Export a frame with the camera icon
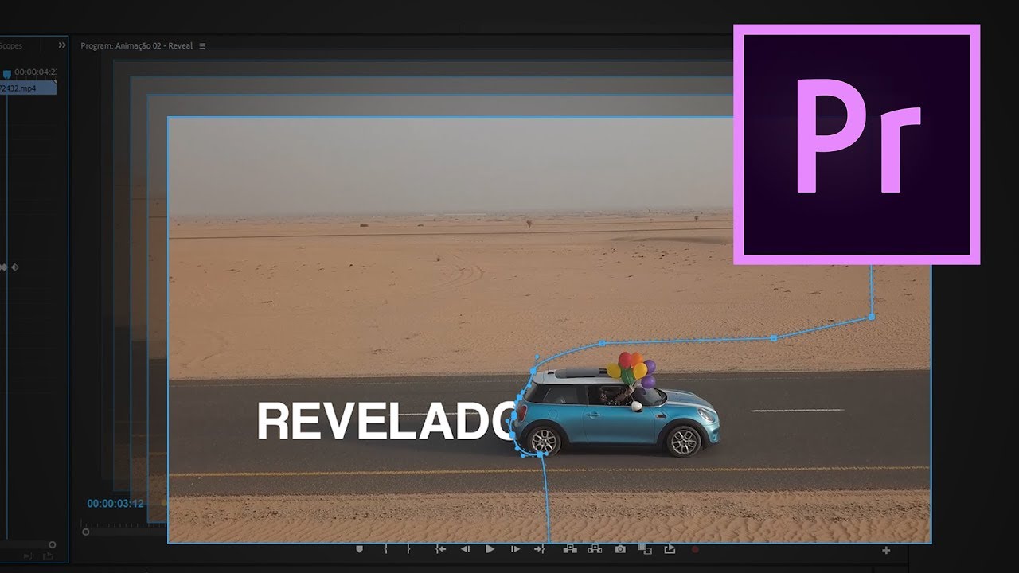 620,549
